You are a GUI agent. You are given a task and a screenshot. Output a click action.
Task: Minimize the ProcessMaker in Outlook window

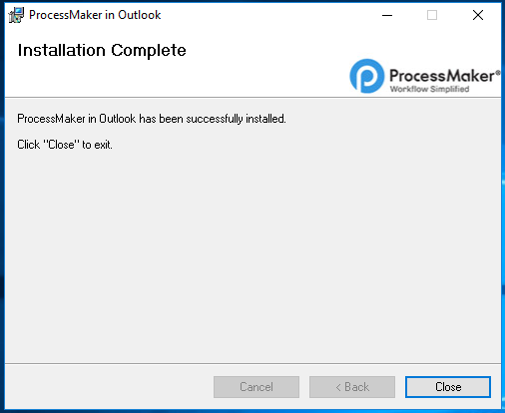click(387, 15)
